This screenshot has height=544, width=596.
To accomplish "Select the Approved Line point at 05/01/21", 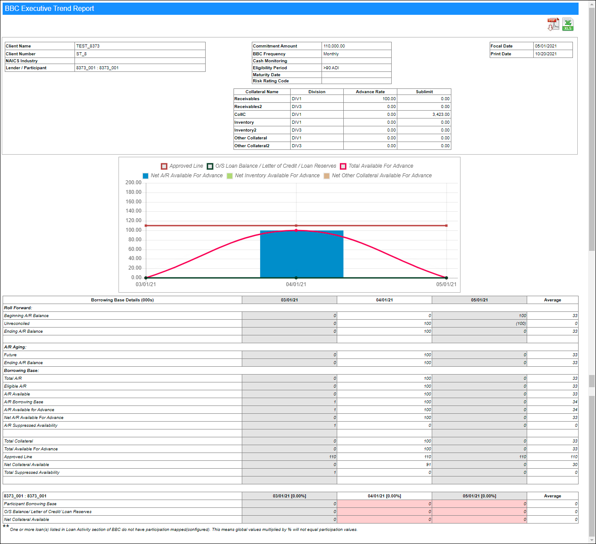I will click(x=446, y=226).
